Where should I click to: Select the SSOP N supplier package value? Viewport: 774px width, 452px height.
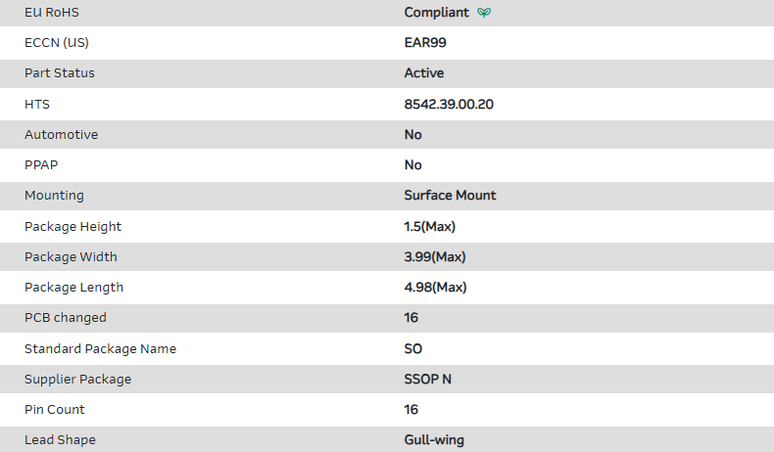(x=430, y=379)
